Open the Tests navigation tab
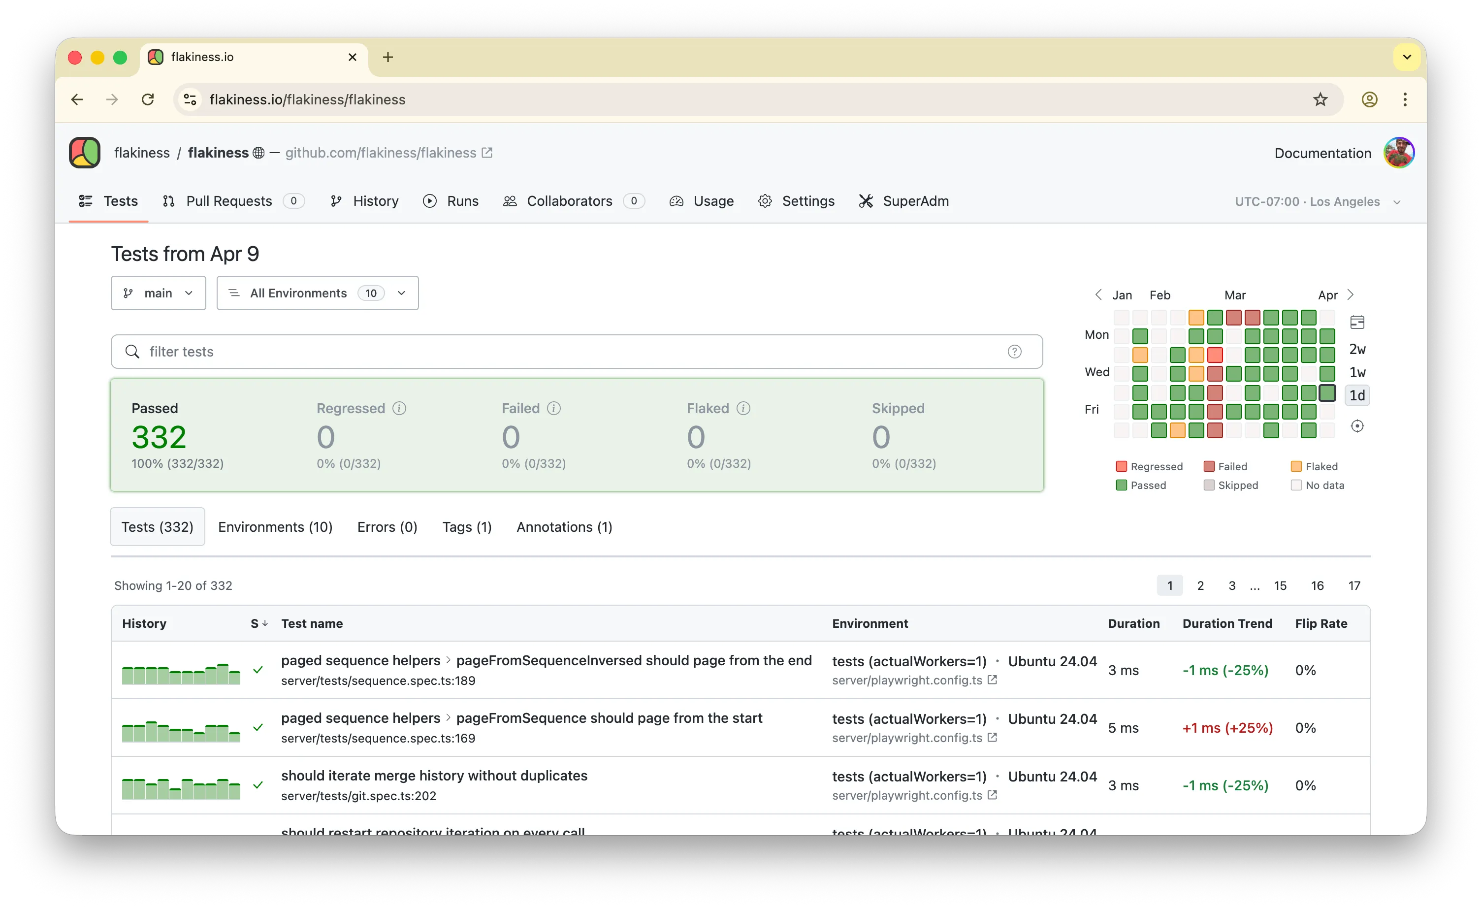Viewport: 1482px width, 908px height. point(108,201)
